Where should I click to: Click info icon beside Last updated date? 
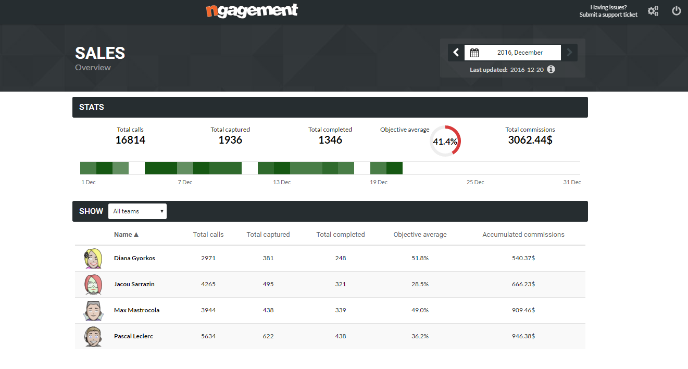551,69
